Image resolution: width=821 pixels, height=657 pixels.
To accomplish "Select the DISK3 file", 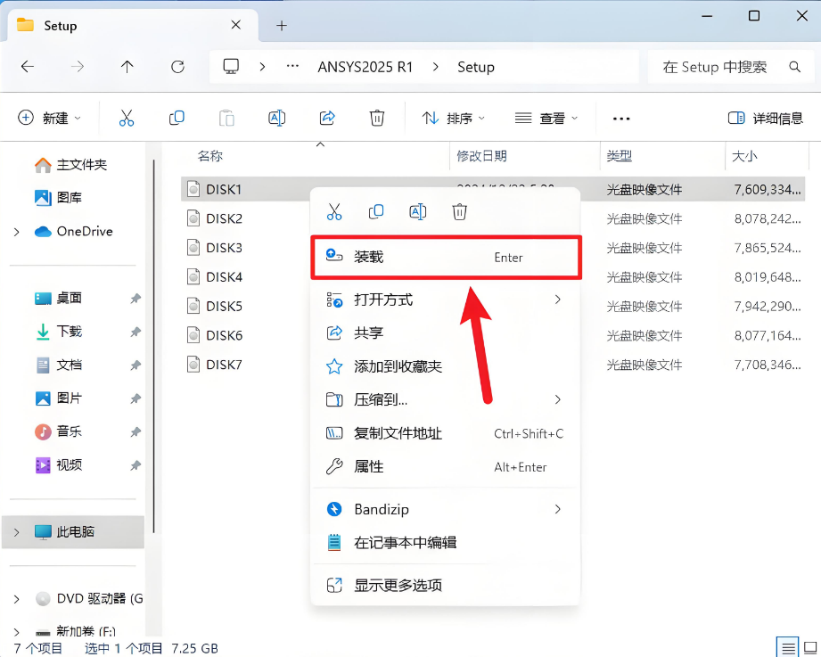I will pos(224,248).
